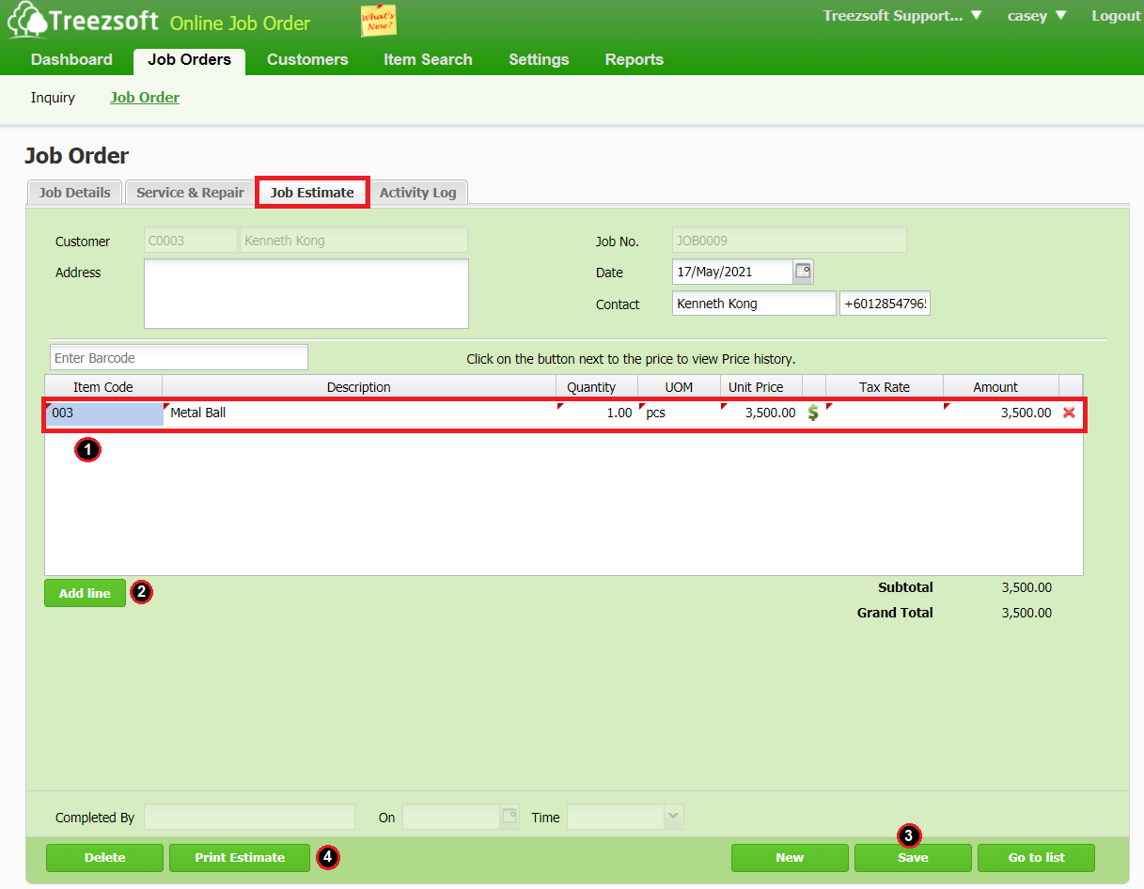This screenshot has height=889, width=1144.
Task: Print the estimate
Action: [239, 857]
